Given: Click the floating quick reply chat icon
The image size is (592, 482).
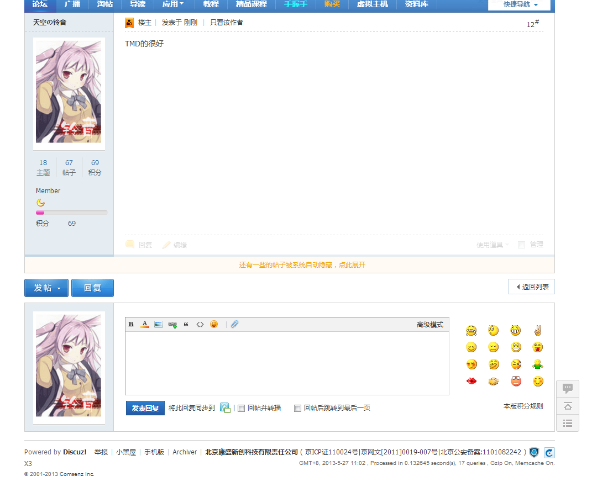Looking at the screenshot, I should 568,389.
